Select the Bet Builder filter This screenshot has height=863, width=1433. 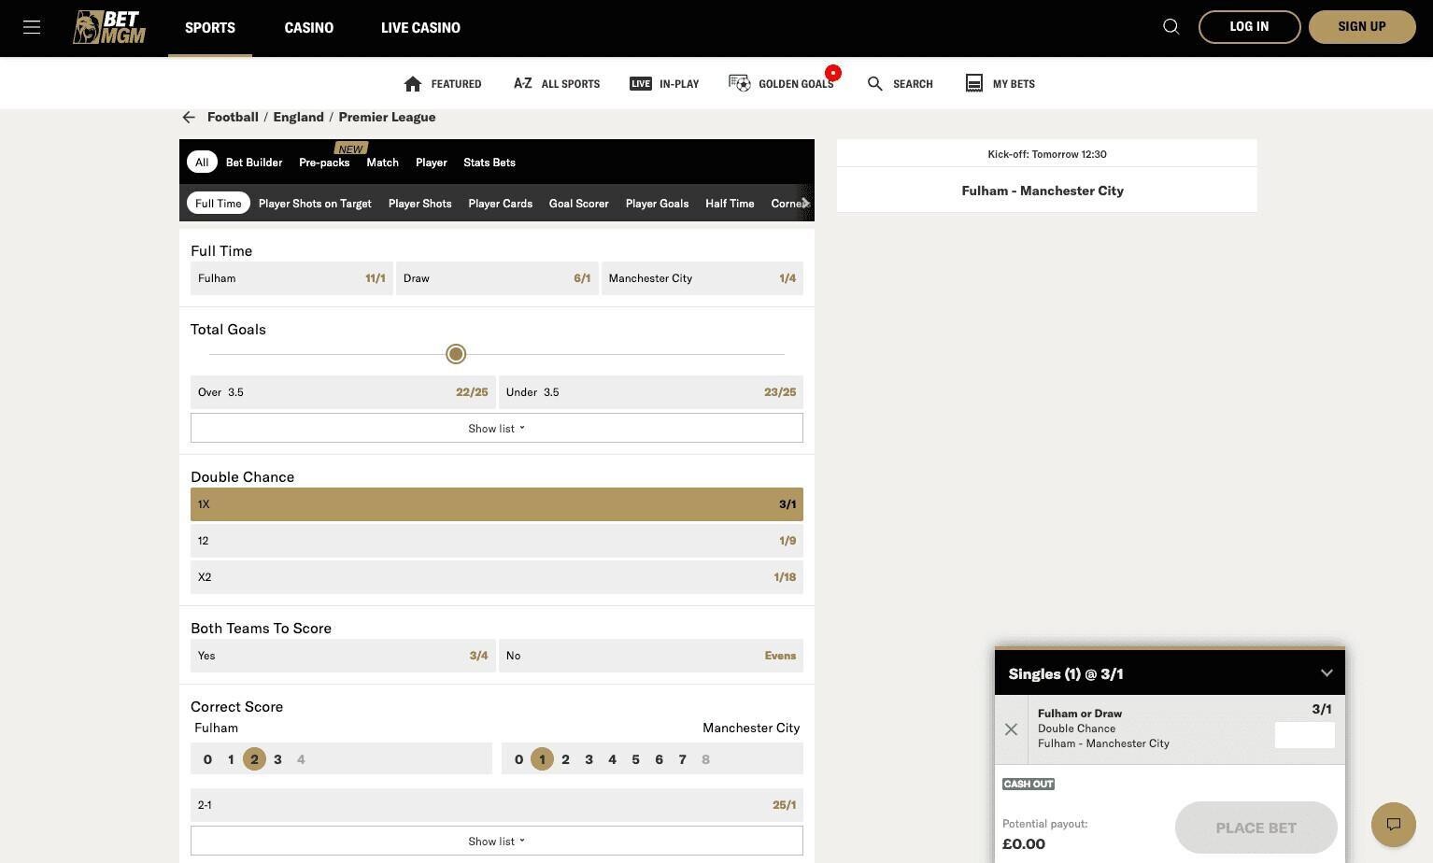[x=254, y=163]
